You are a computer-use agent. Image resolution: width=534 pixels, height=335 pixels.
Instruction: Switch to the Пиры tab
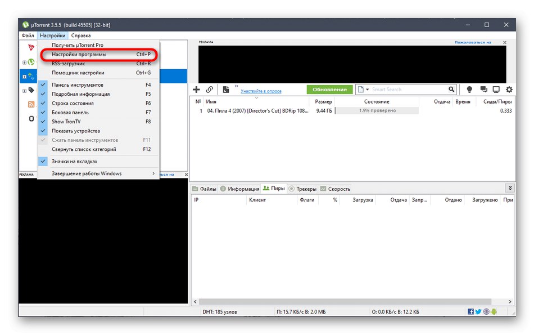(x=274, y=188)
